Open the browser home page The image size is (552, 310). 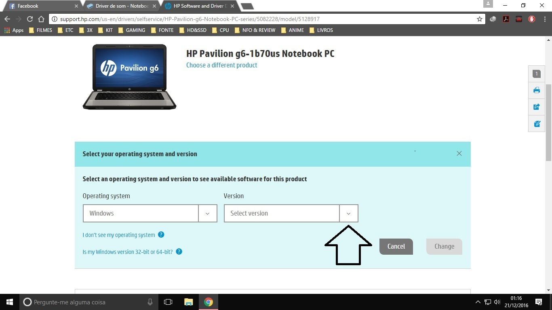(x=41, y=19)
